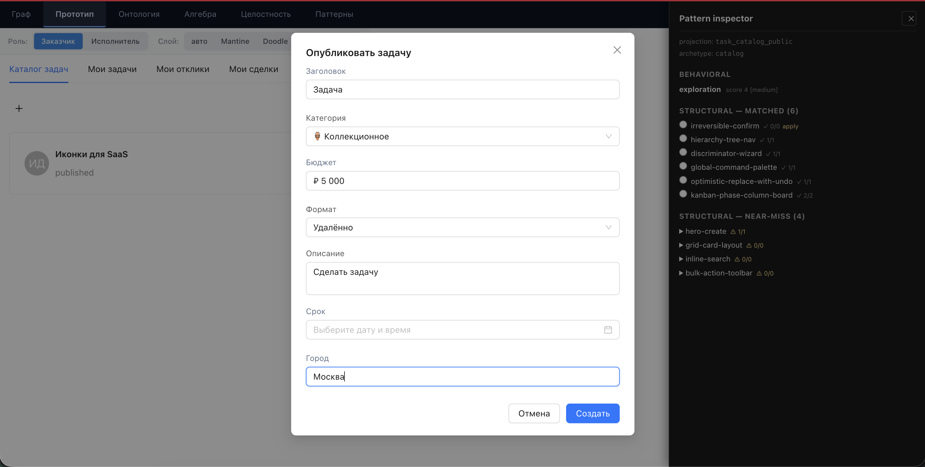The width and height of the screenshot is (925, 467).
Task: Switch to the Онтология tab
Action: 139,14
